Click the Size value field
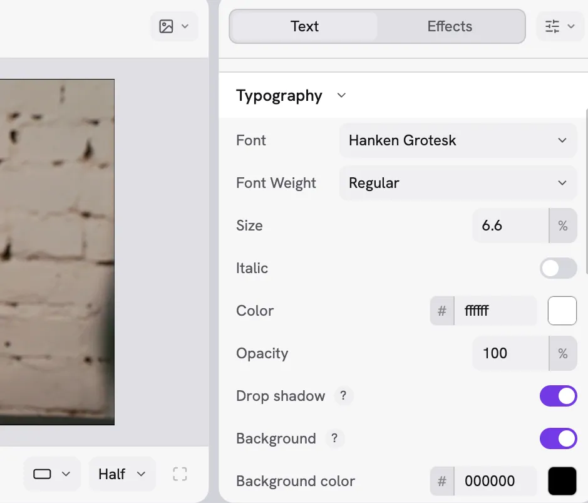Viewport: 588px width, 503px height. pyautogui.click(x=510, y=226)
